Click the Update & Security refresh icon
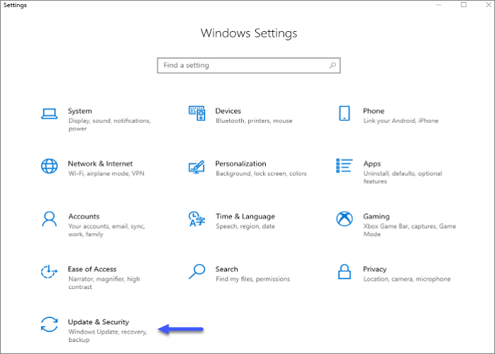 click(x=49, y=325)
